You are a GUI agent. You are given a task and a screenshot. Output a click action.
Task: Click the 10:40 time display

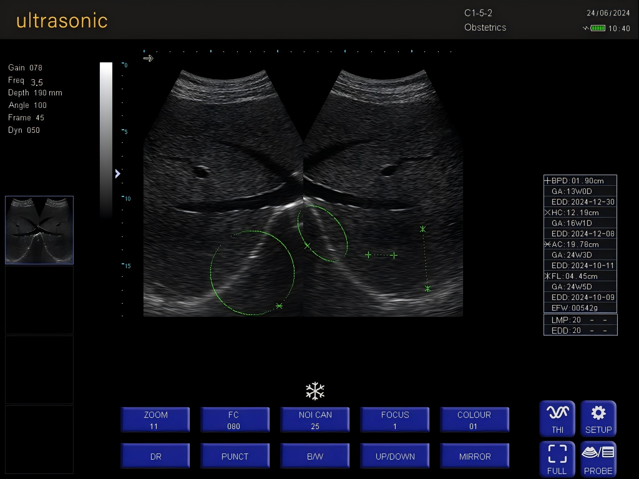[619, 28]
